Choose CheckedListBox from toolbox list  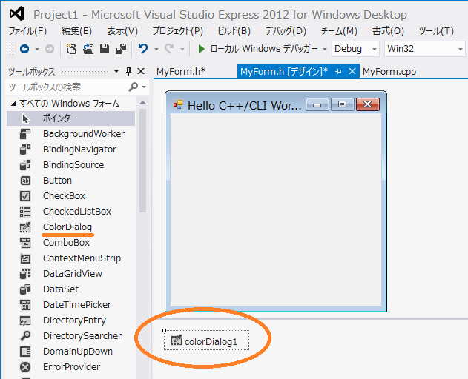71,211
